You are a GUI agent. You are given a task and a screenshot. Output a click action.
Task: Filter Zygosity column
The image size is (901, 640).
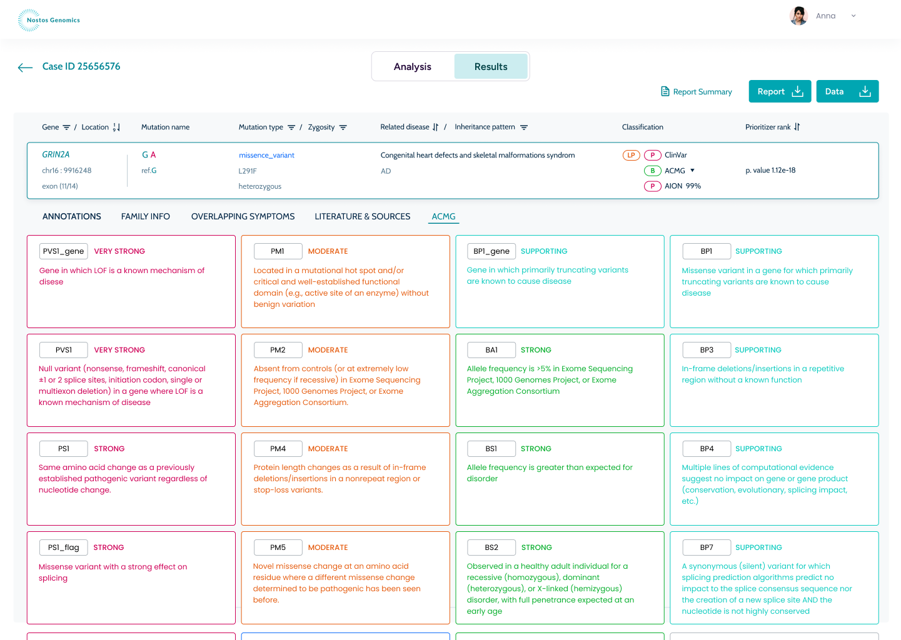coord(343,127)
